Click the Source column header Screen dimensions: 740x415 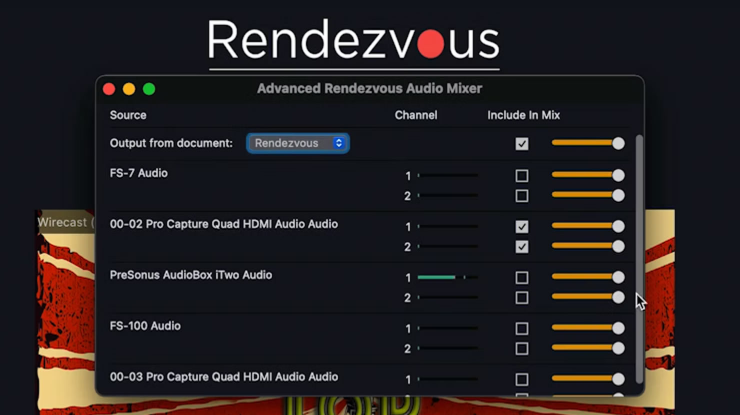coord(128,115)
